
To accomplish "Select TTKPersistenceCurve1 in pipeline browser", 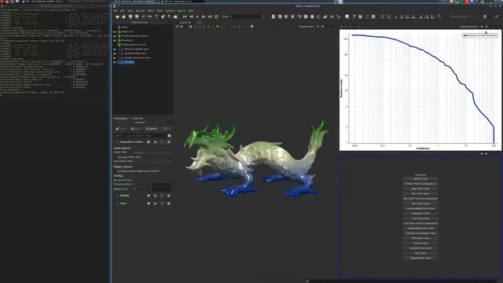I will pos(134,45).
